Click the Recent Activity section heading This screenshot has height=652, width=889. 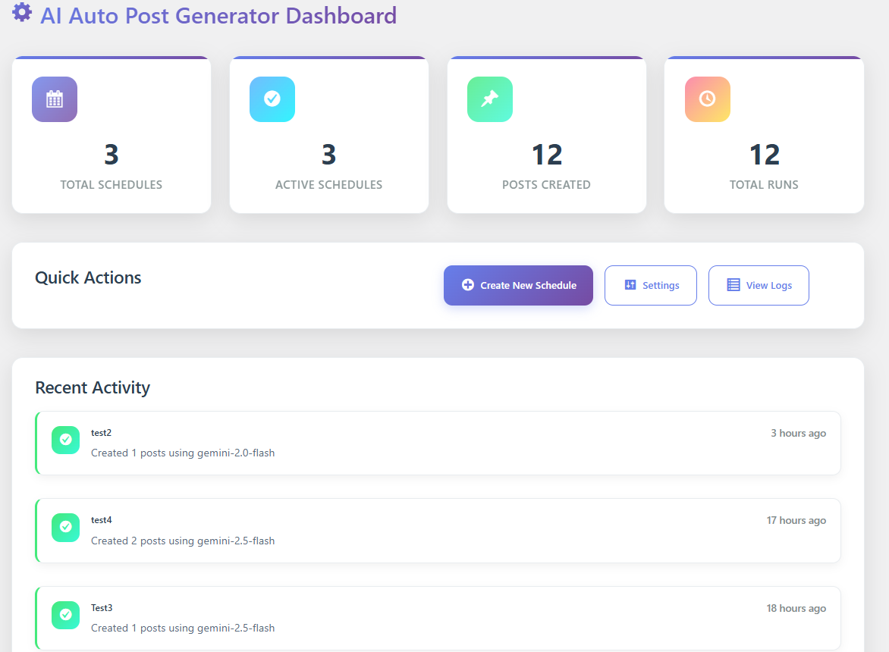[93, 387]
